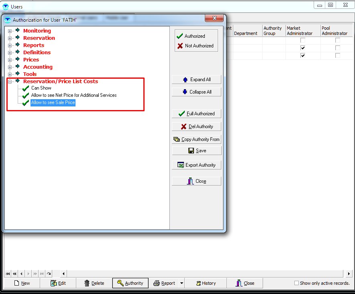Click the horizontal scrollbar right arrow
This screenshot has height=294, width=355.
(349, 274)
